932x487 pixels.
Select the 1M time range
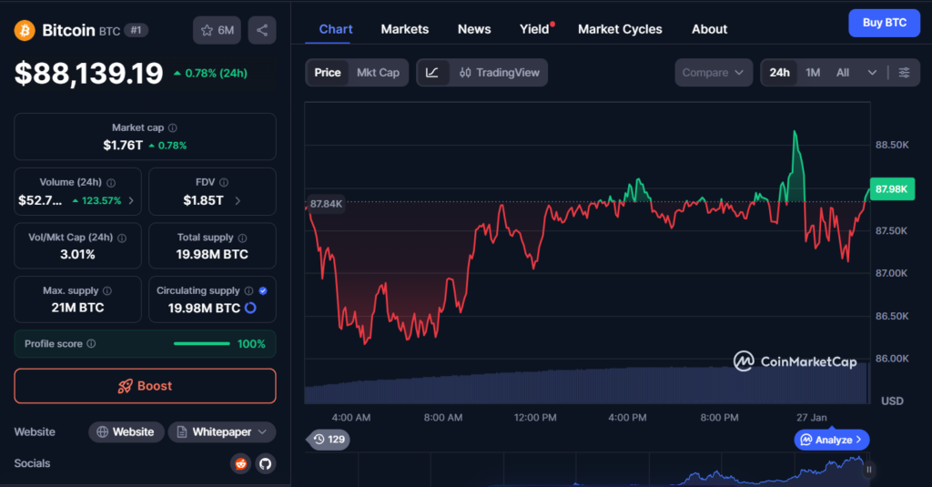click(x=813, y=73)
